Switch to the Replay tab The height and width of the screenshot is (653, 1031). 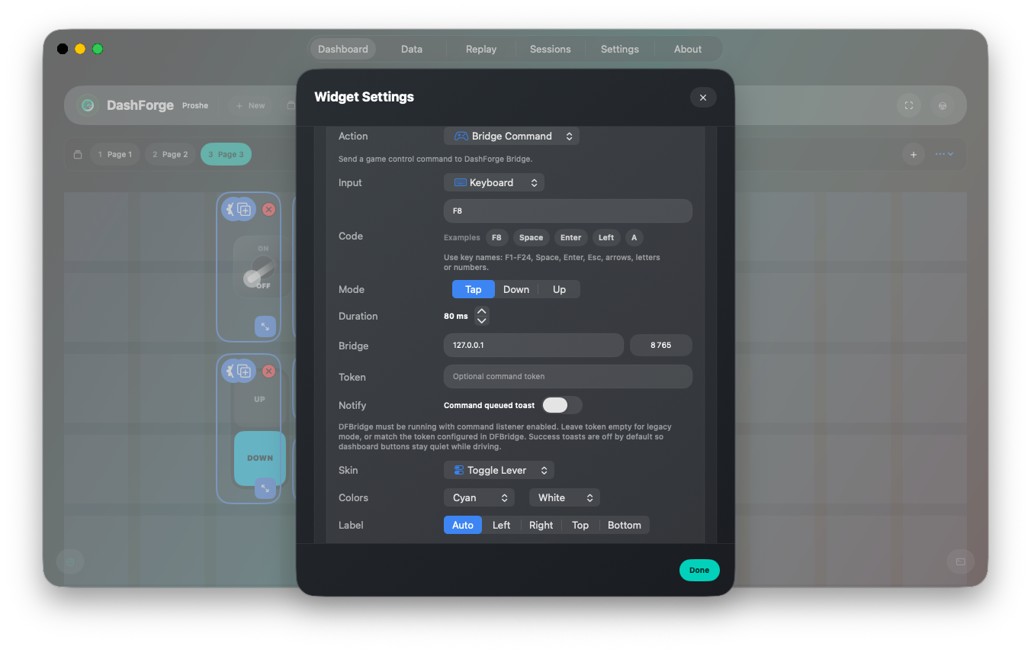[x=481, y=49]
